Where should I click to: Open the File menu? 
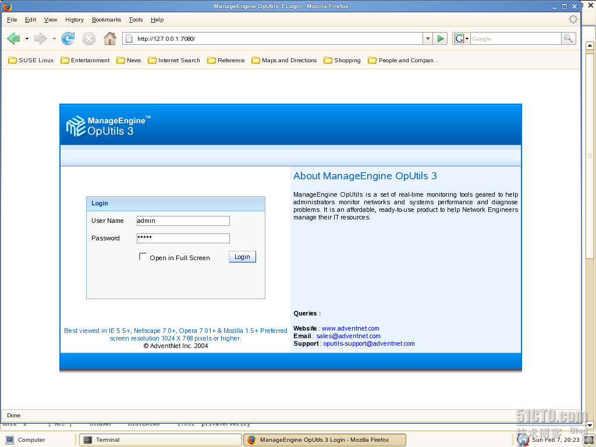point(12,19)
